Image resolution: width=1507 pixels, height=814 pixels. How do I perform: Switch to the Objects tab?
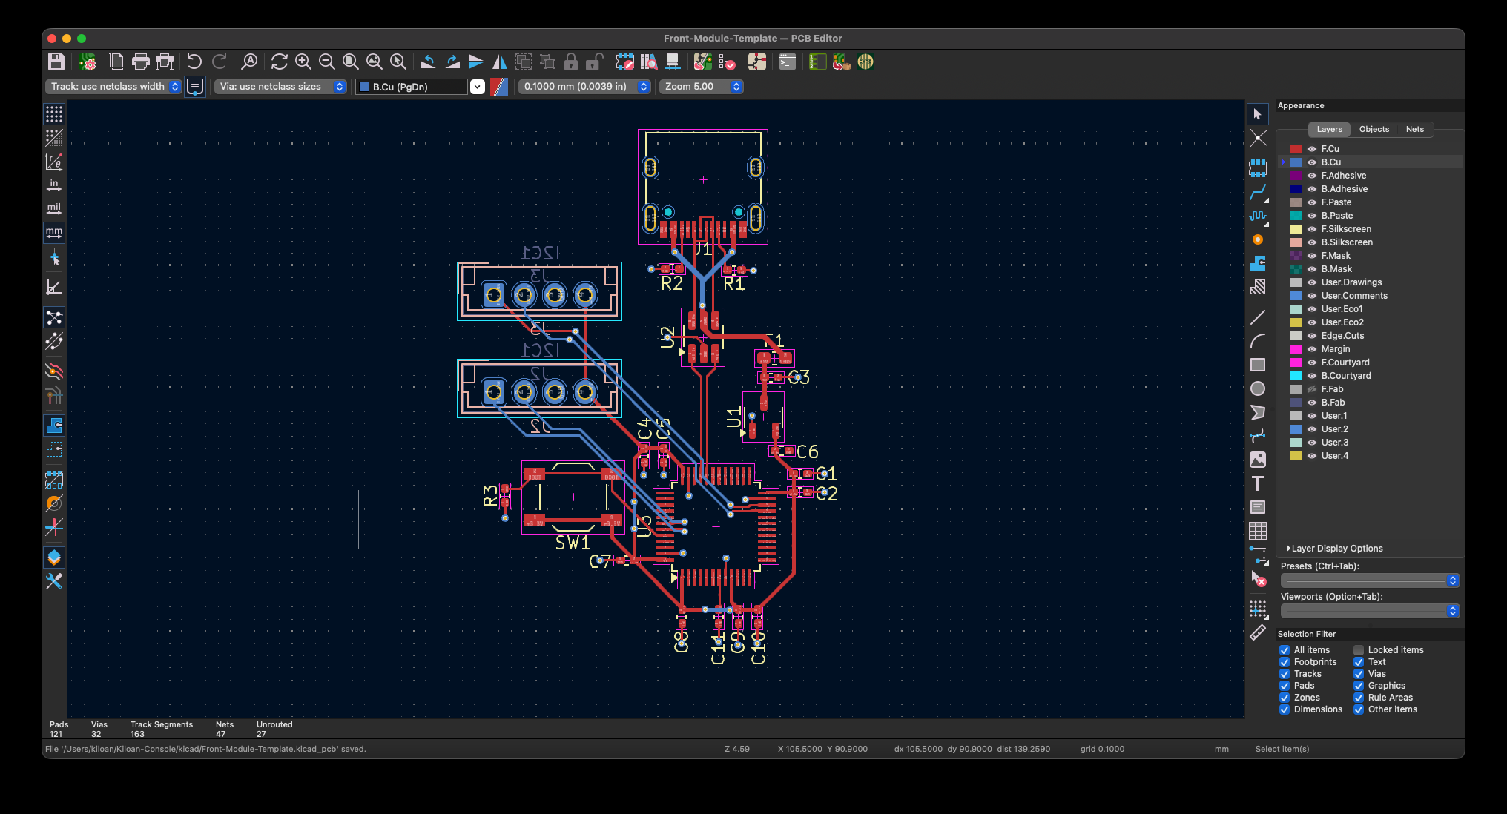pos(1374,129)
